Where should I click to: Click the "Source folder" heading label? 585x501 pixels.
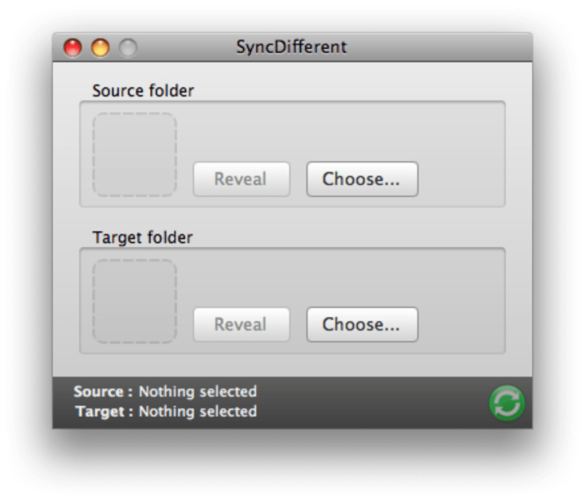pyautogui.click(x=143, y=91)
